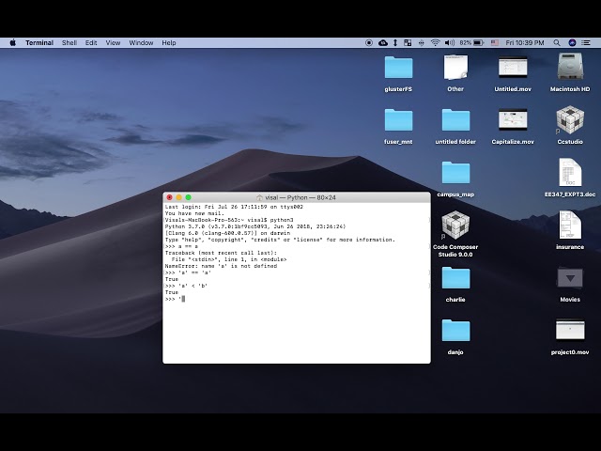Select the Capitalize.mov file thumbnail
Viewport: 601px width, 451px height.
point(513,120)
